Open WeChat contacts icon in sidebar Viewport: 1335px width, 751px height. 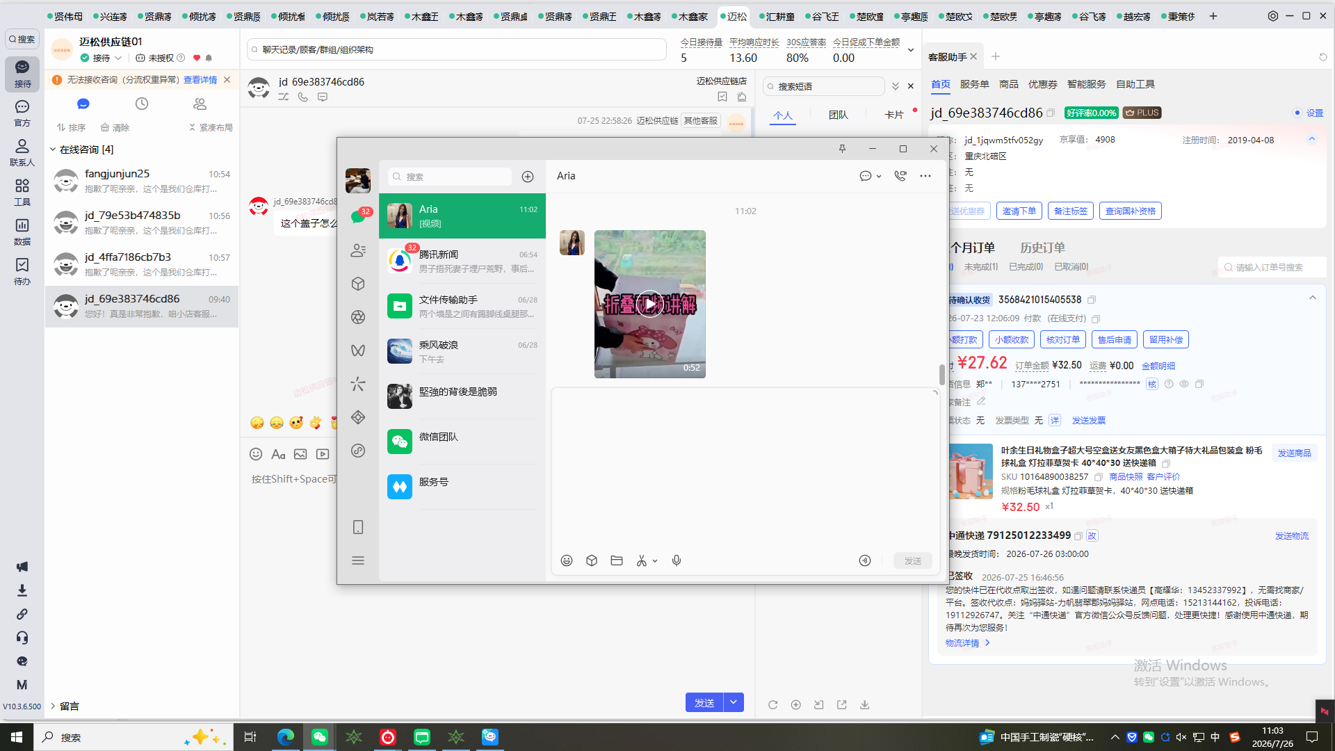tap(358, 250)
